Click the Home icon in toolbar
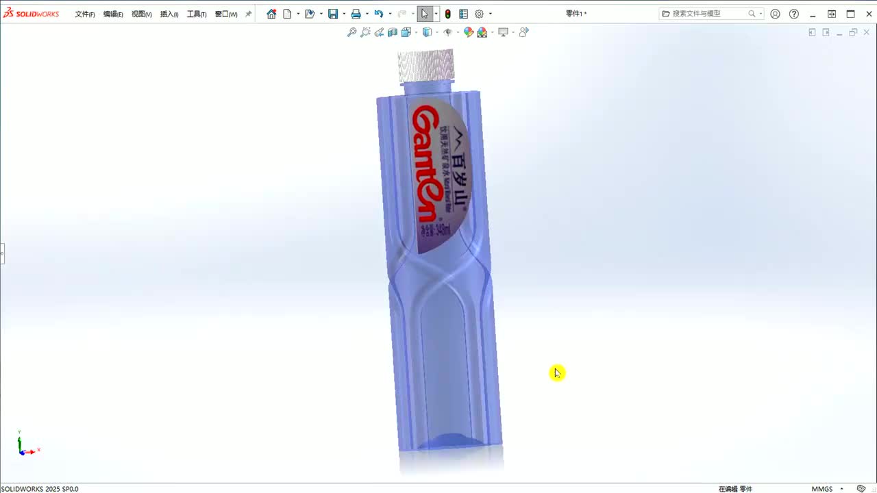 pos(271,14)
